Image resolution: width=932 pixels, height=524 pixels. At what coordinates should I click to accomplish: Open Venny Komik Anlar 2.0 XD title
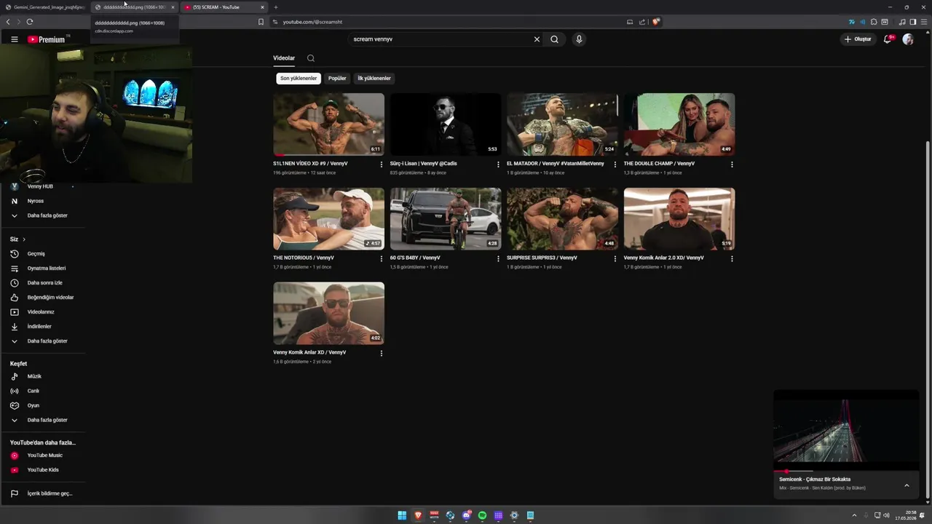(x=664, y=258)
